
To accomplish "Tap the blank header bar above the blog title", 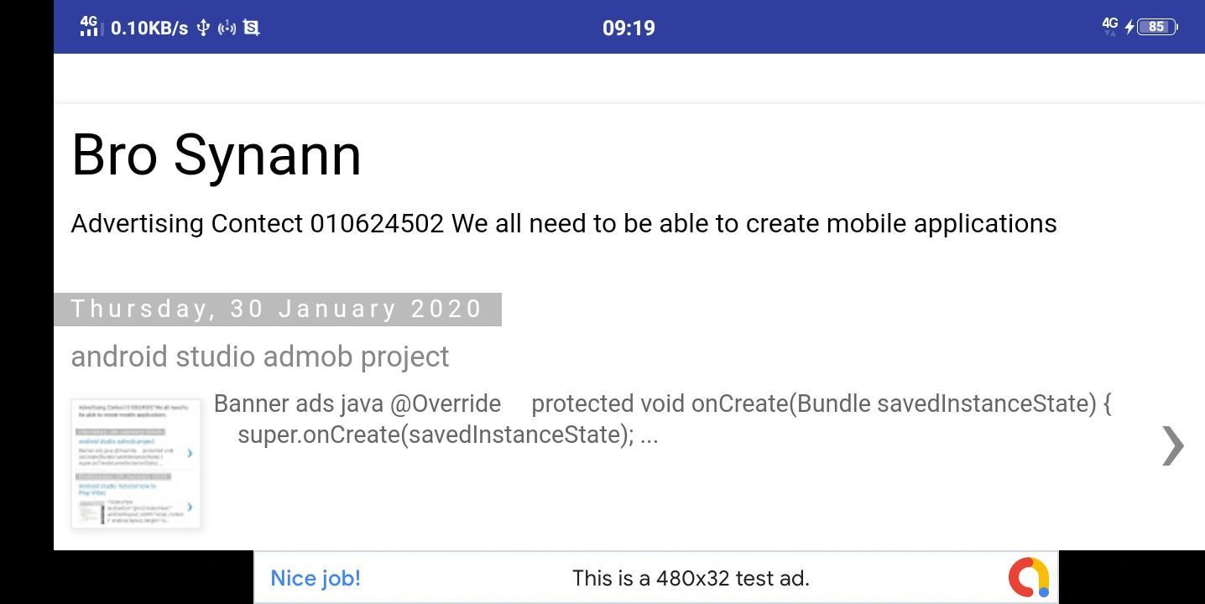I will pyautogui.click(x=629, y=78).
